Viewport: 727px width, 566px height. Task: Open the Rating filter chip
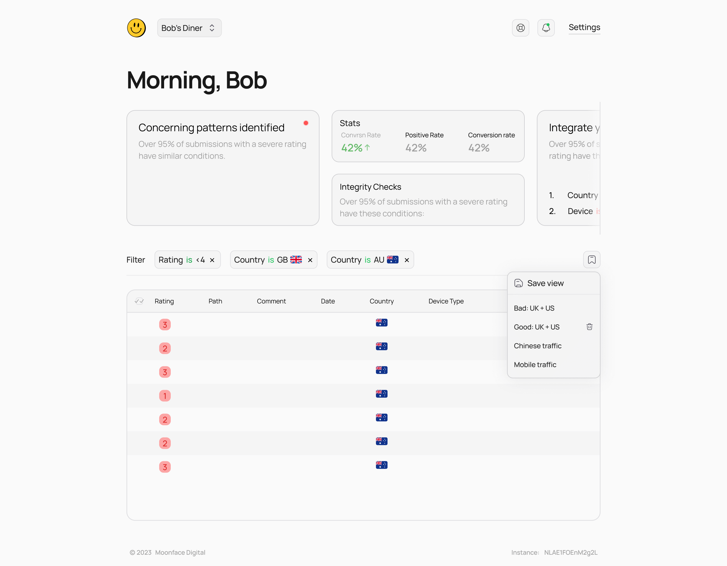(x=181, y=260)
